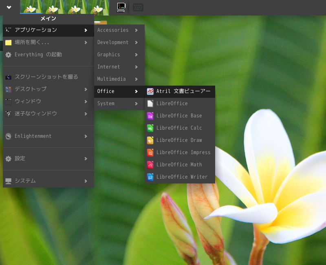Click the LibreOffice Calc icon
This screenshot has height=265, width=326.
[150, 128]
